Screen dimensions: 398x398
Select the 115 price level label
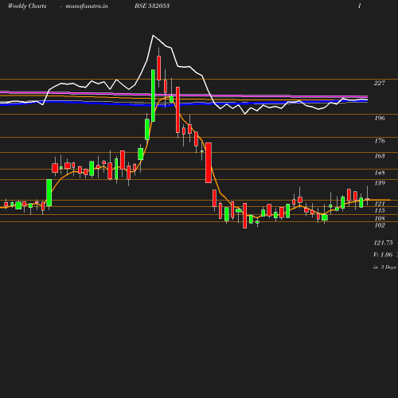coord(380,211)
